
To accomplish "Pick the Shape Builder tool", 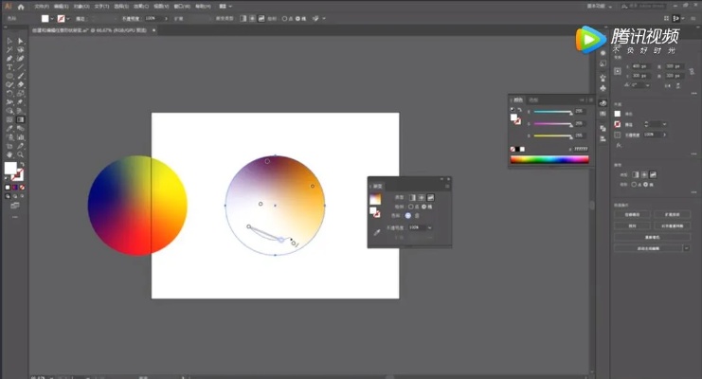I will [x=9, y=111].
